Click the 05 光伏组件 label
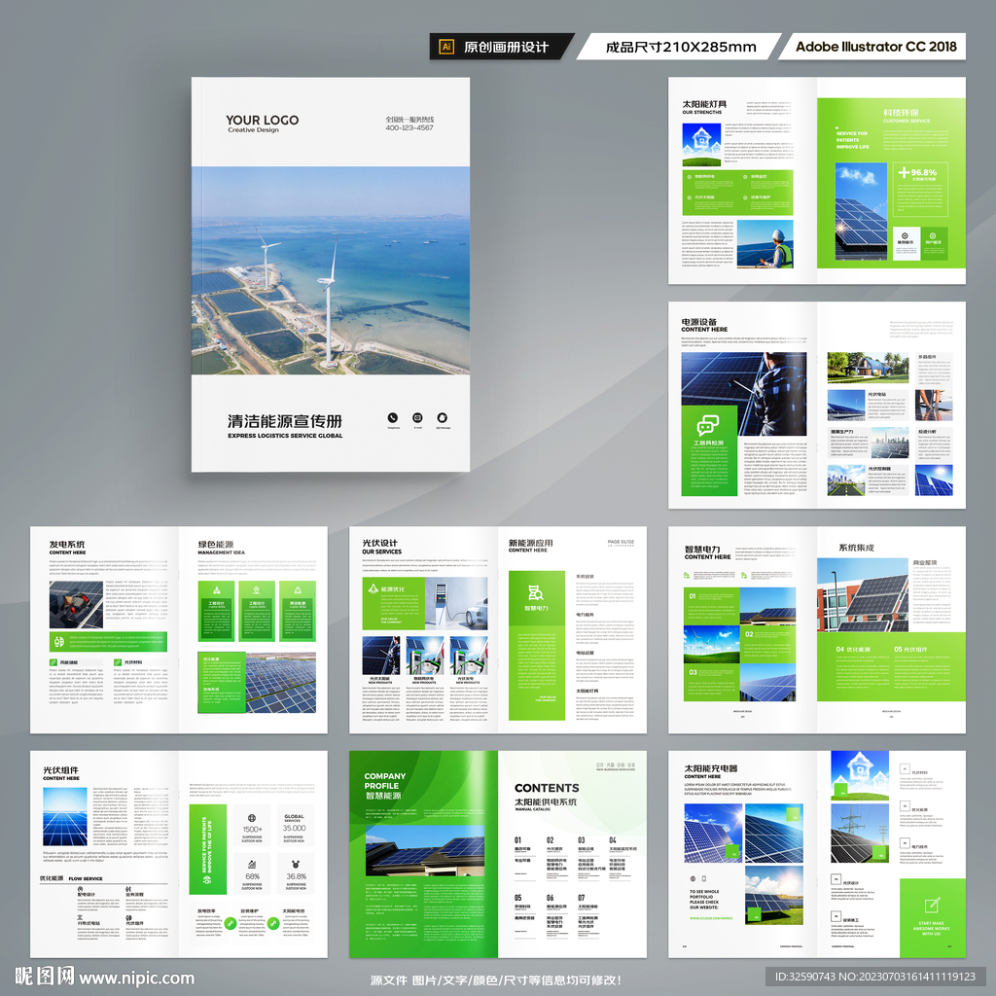Viewport: 996px width, 996px height. coord(910,649)
